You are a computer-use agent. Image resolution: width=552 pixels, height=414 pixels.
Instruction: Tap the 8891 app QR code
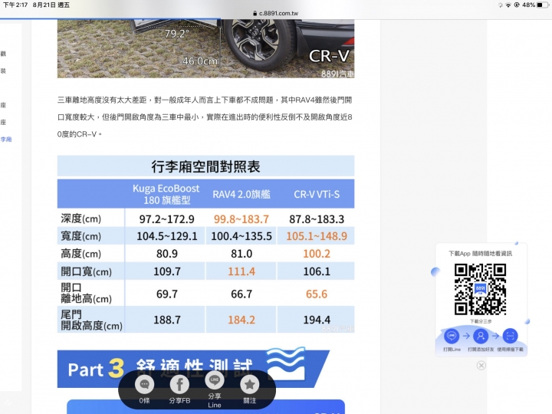pos(480,289)
